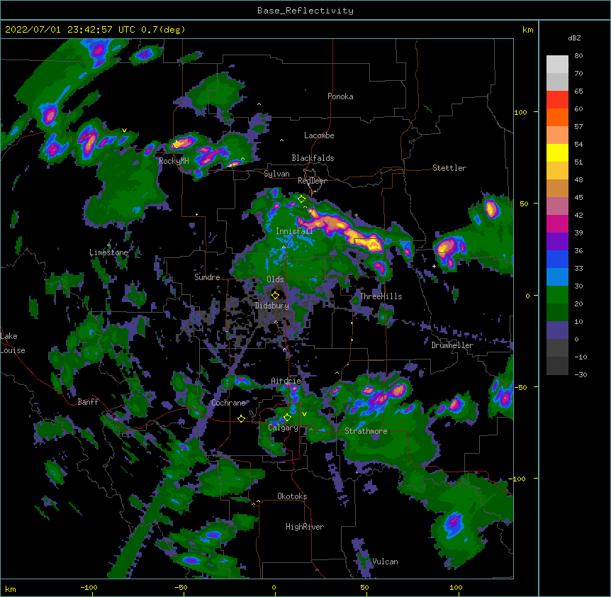Click the Ponoka city label
The width and height of the screenshot is (611, 597).
[x=340, y=96]
